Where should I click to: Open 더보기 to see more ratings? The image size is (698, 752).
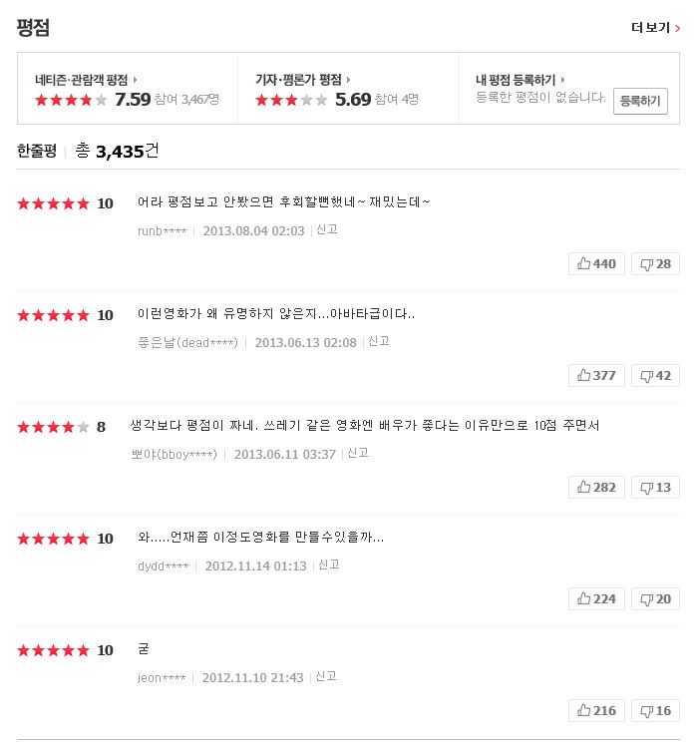coord(655,28)
